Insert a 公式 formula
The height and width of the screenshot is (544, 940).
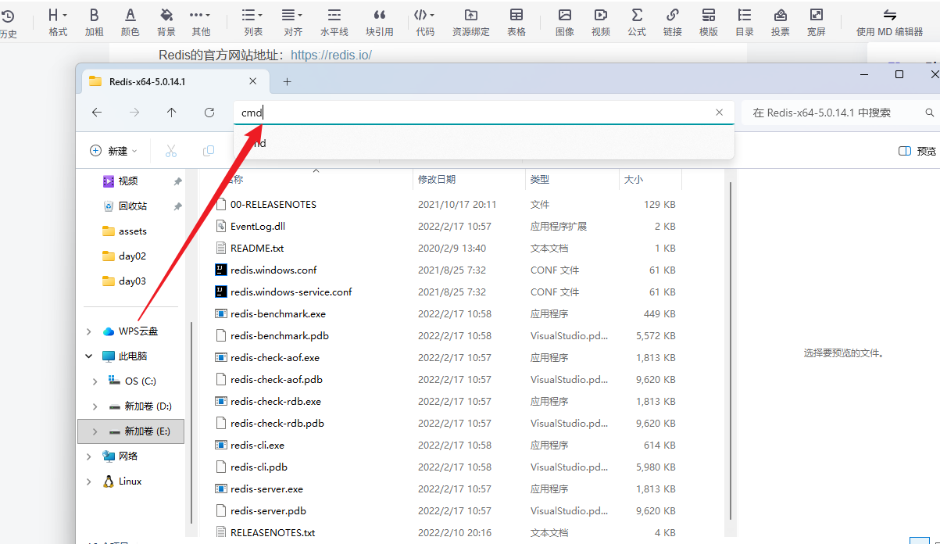(x=637, y=22)
